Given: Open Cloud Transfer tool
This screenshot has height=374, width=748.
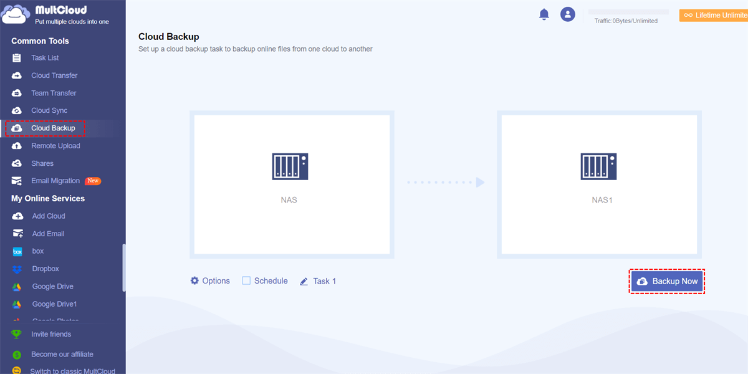Looking at the screenshot, I should point(54,75).
